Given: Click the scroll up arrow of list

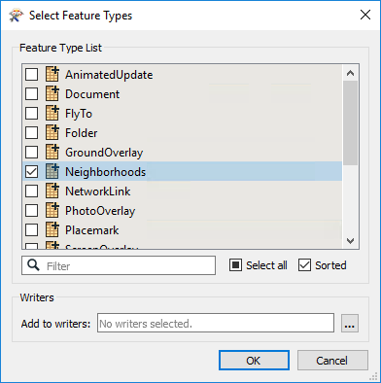Looking at the screenshot, I should (x=350, y=73).
